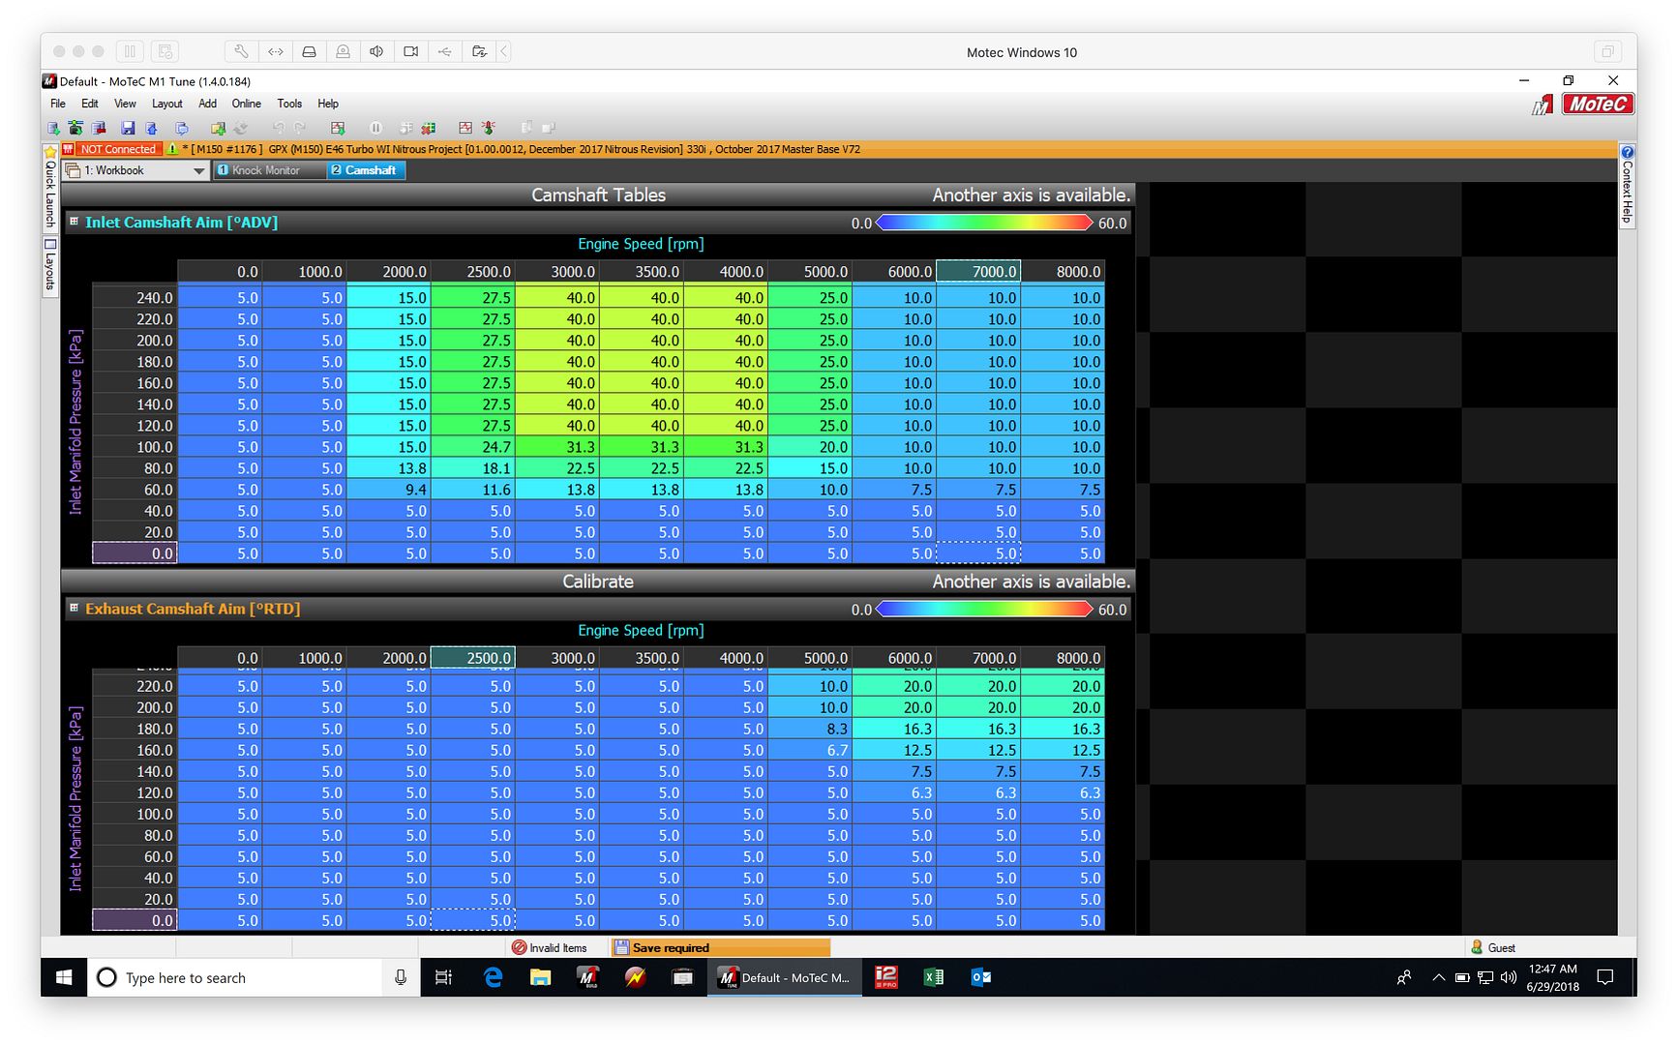Select Inlet table 7000.0 rpm column header
Image resolution: width=1678 pixels, height=1045 pixels.
pyautogui.click(x=978, y=272)
